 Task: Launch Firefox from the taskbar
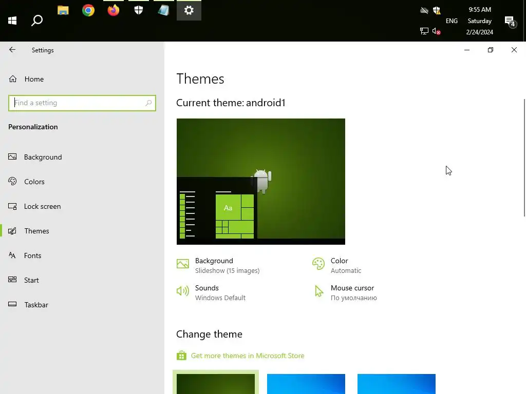click(114, 10)
